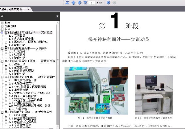
Task: Go to first page icon
Action: tap(67, 2)
